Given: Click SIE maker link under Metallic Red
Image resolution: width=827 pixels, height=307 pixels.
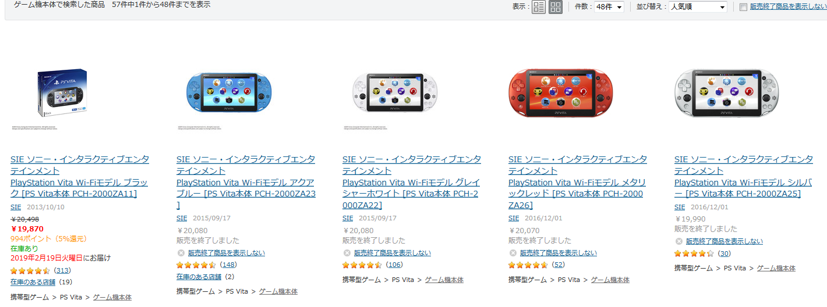Looking at the screenshot, I should point(514,218).
